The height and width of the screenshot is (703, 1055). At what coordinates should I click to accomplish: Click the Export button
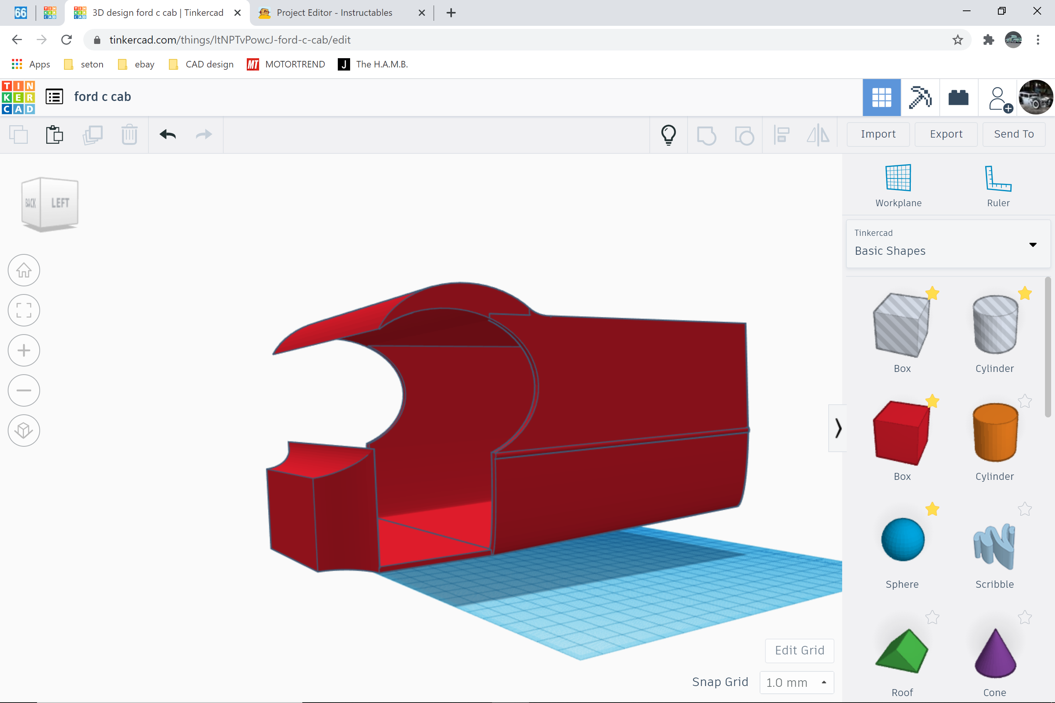(x=946, y=134)
